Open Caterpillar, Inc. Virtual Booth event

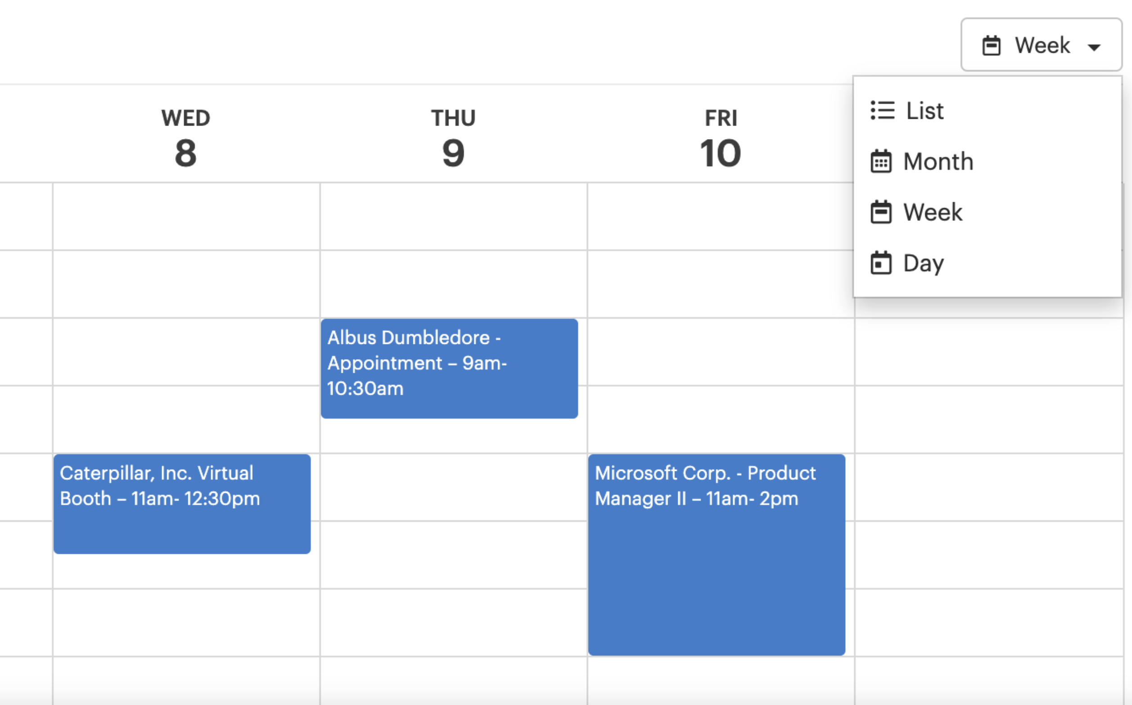182,504
